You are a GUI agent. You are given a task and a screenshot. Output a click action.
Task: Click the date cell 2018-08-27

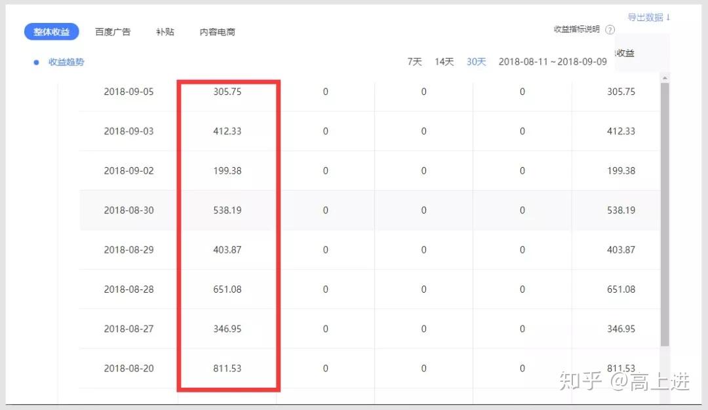coord(128,329)
